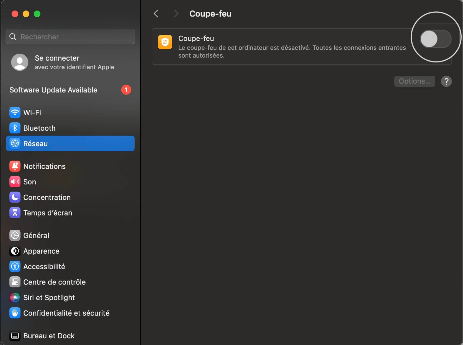The height and width of the screenshot is (345, 463).
Task: Click Software Update Available entry
Action: point(70,90)
